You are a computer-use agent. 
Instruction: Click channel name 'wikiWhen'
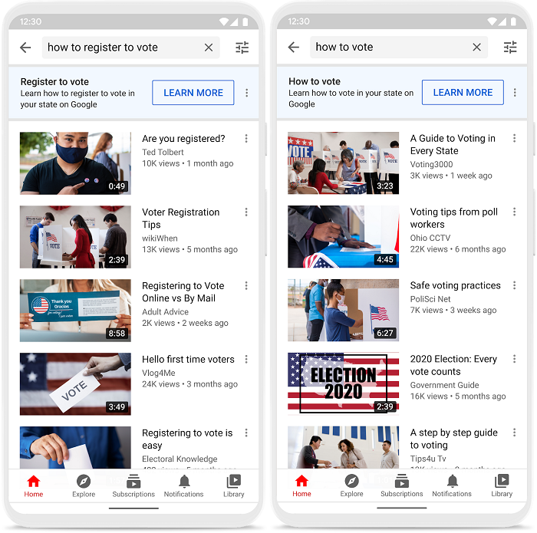tap(160, 239)
